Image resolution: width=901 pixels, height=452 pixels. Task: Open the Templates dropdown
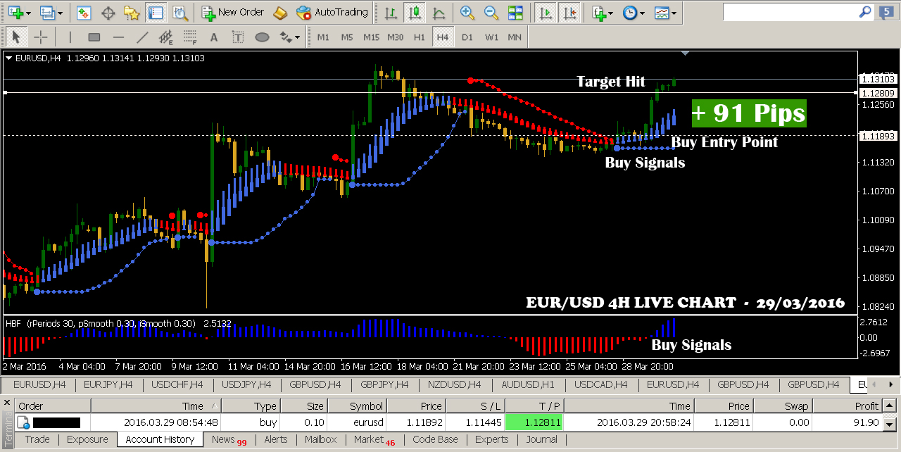pos(665,13)
